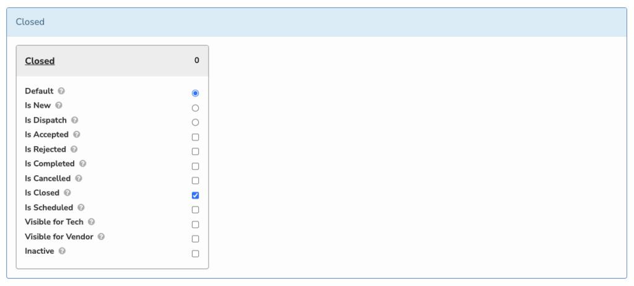Open the help icon for Visible for Vendor

101,236
